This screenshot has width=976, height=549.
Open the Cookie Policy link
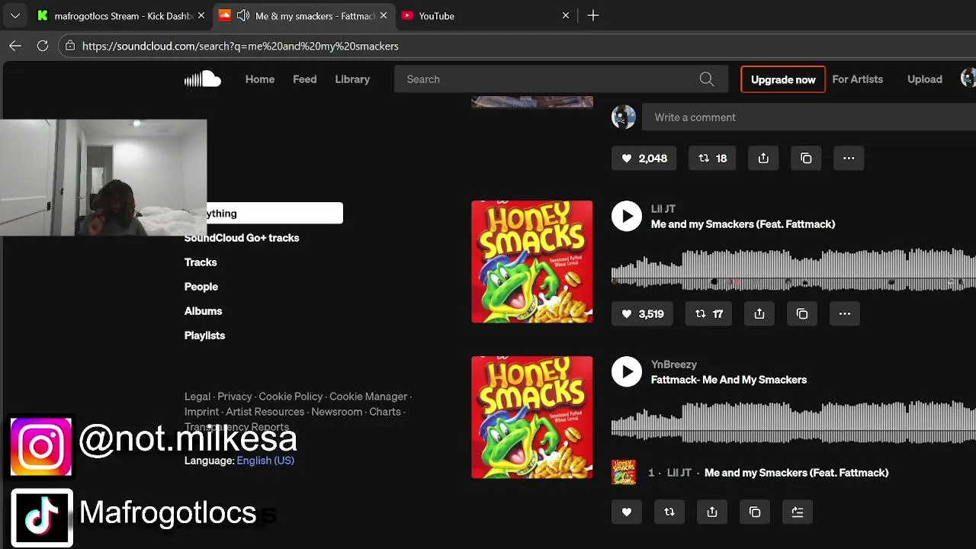click(291, 396)
